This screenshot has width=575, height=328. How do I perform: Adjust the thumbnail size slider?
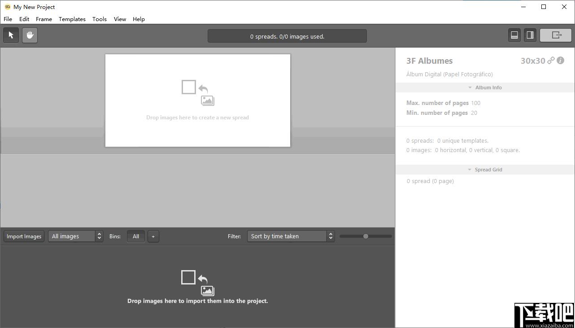(366, 236)
